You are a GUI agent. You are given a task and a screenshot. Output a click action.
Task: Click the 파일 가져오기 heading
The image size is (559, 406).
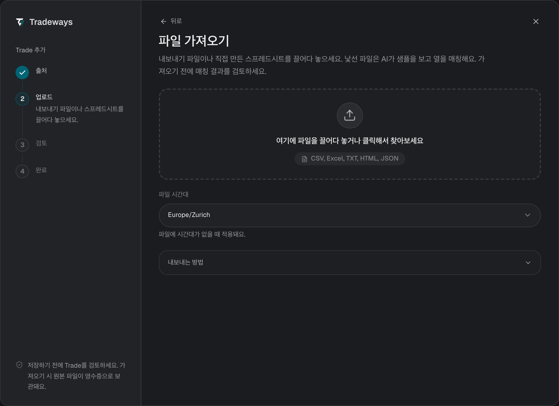click(x=194, y=40)
